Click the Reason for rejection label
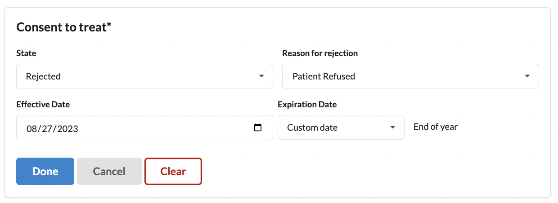This screenshot has width=558, height=203. coord(320,53)
